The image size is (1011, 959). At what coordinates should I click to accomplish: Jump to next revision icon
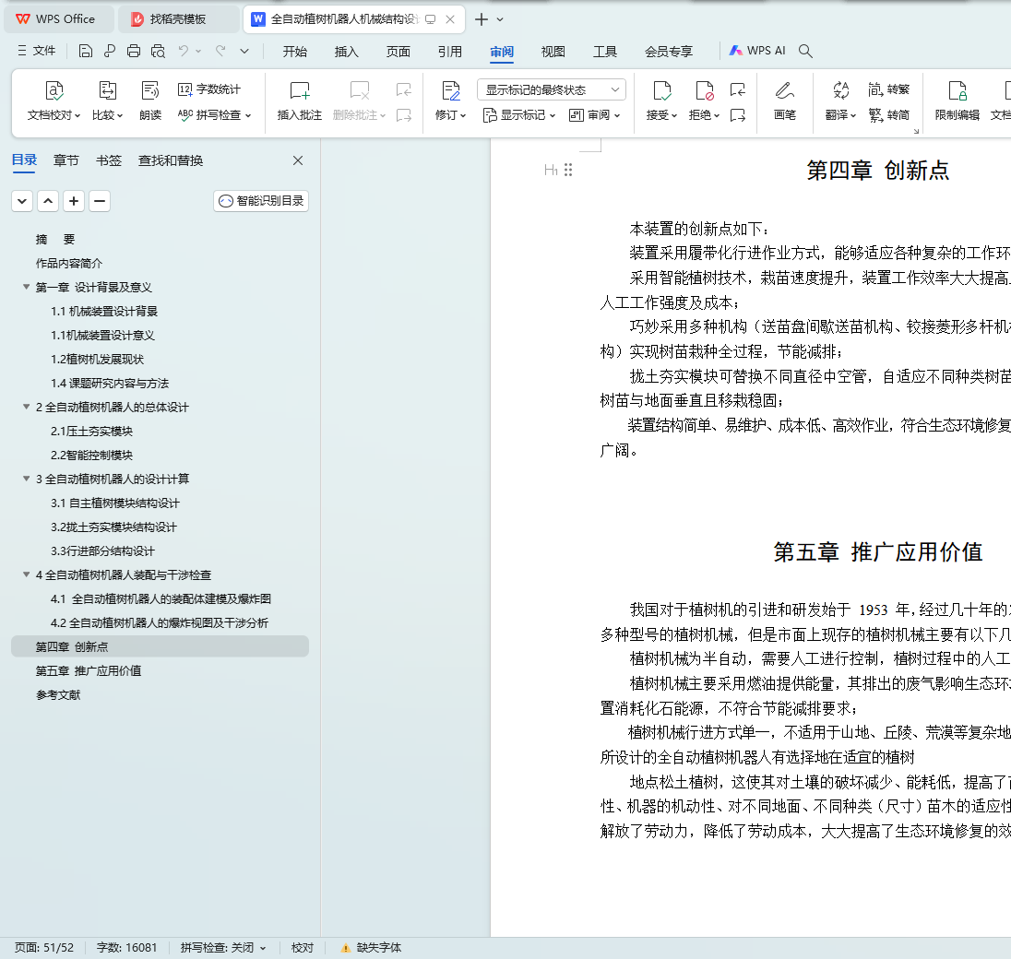click(x=738, y=115)
